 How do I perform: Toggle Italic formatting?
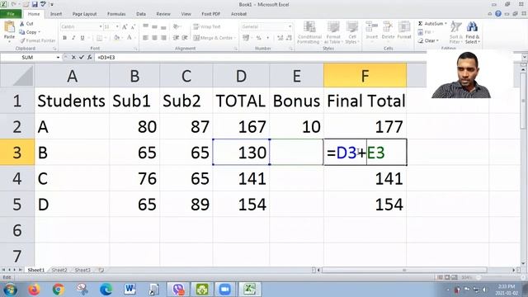pyautogui.click(x=73, y=38)
